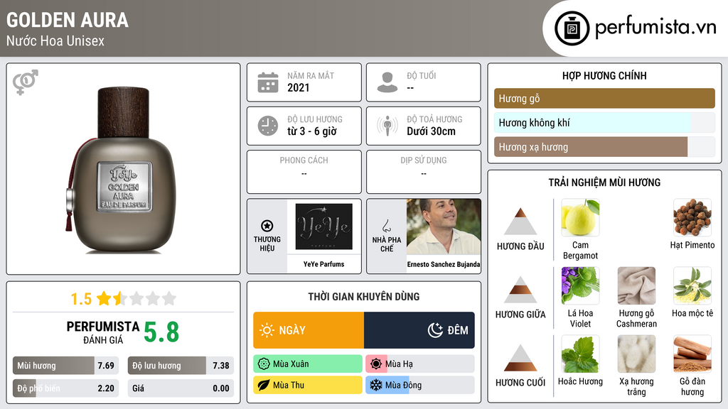The width and height of the screenshot is (728, 409).
Task: Click the Hương xạ hương accord bar
Action: coord(604,147)
